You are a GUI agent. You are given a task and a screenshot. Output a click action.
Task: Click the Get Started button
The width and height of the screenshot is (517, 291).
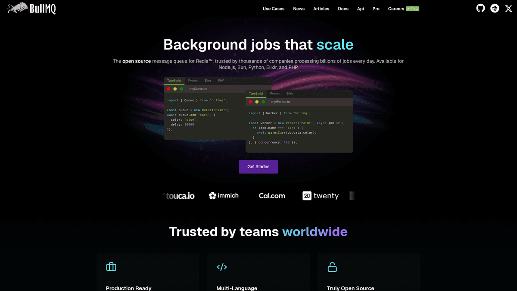click(258, 166)
